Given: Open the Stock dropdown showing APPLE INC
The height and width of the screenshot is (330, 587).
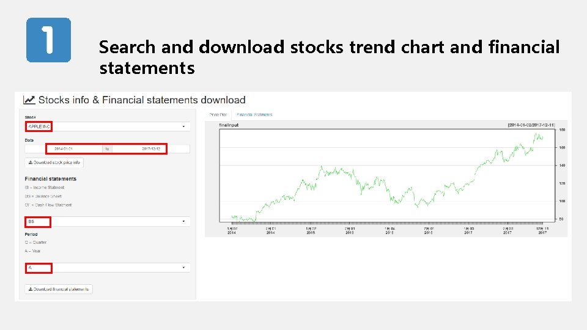Looking at the screenshot, I should click(x=107, y=127).
